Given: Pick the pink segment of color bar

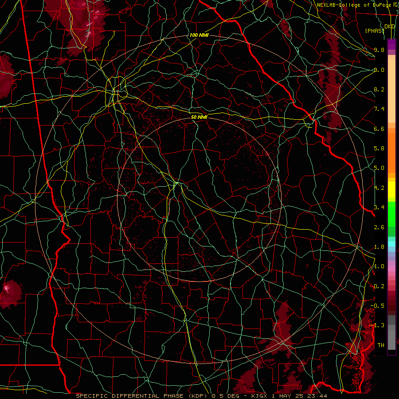Looking at the screenshot, I should [x=391, y=269].
